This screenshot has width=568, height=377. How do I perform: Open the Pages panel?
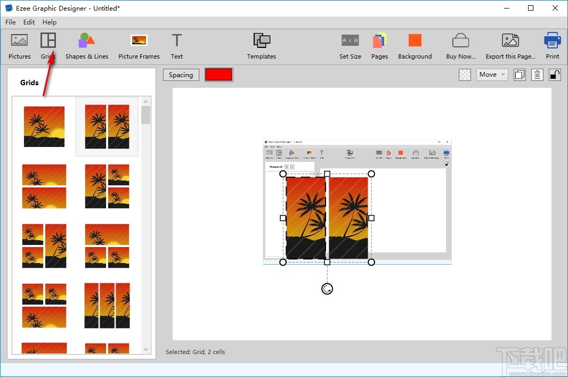[x=379, y=46]
